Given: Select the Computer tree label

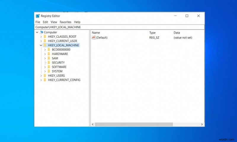Looking at the screenshot, I should (50, 32).
